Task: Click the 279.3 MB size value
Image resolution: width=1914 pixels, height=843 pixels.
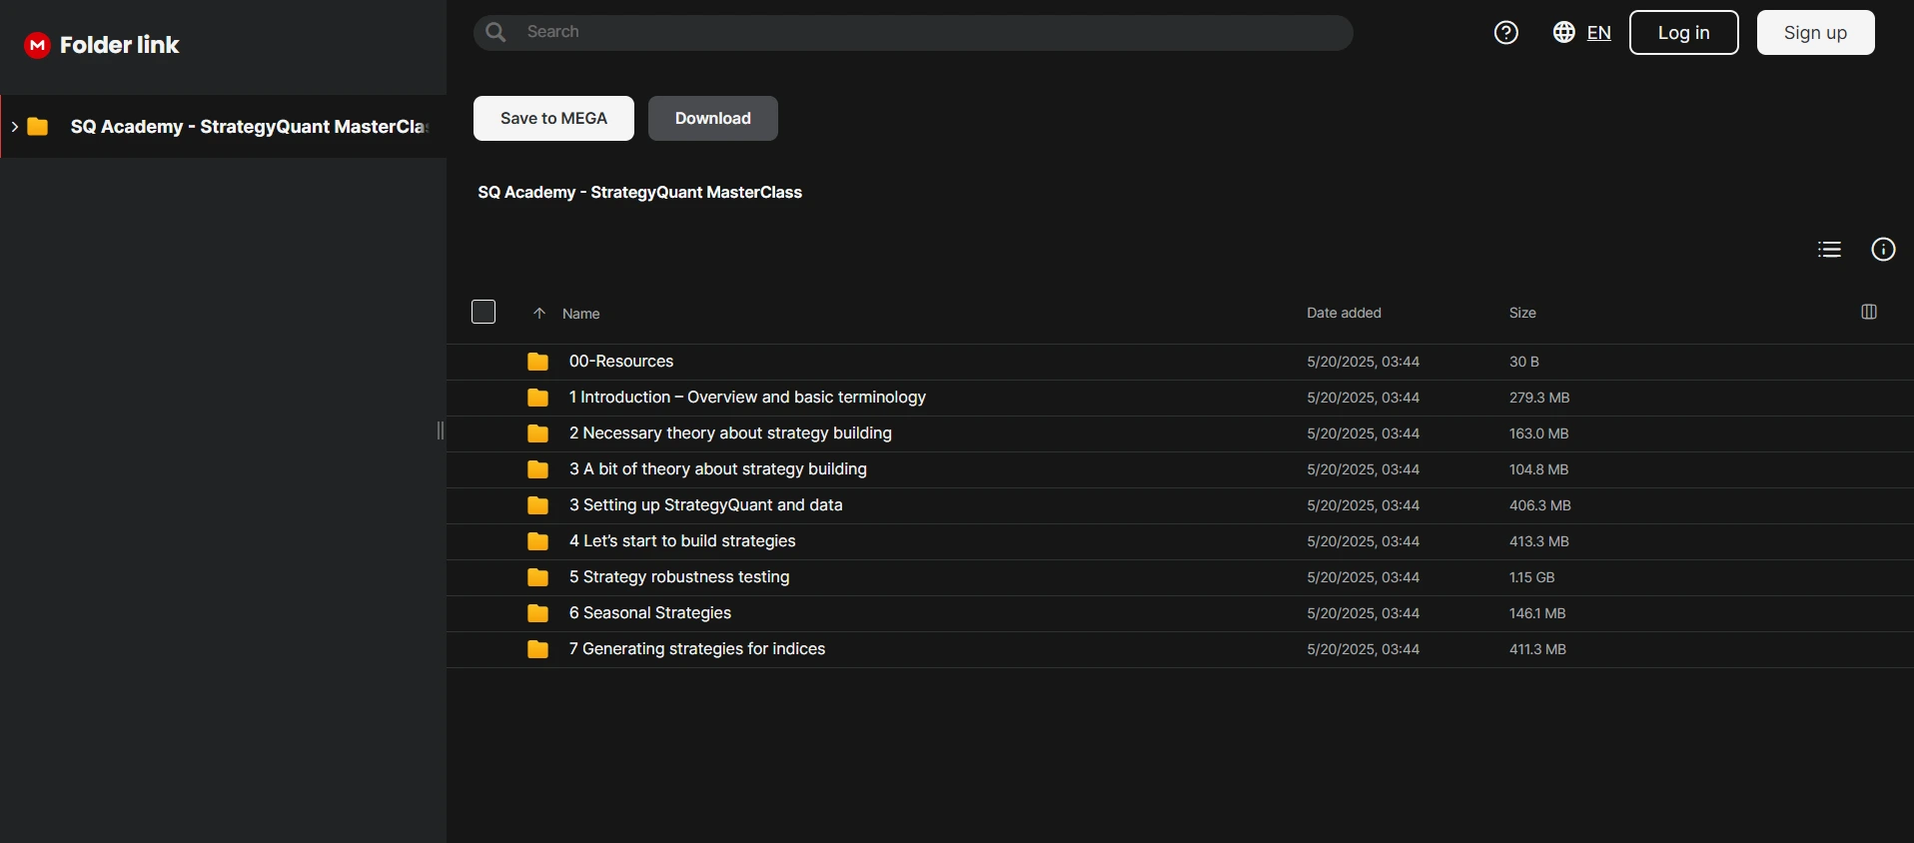Action: point(1539,398)
